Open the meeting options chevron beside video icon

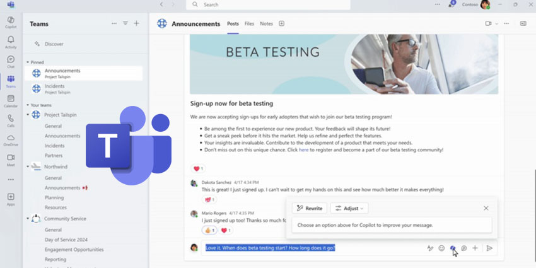click(x=497, y=23)
